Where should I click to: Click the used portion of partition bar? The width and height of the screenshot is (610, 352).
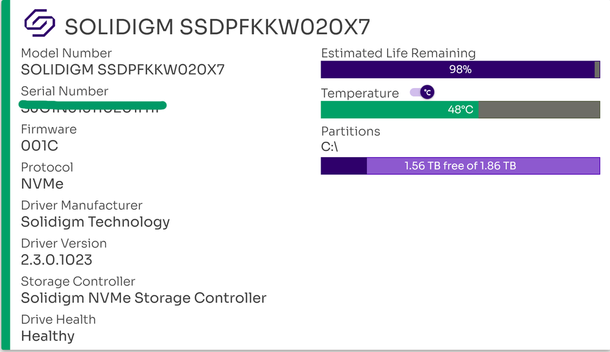point(344,166)
